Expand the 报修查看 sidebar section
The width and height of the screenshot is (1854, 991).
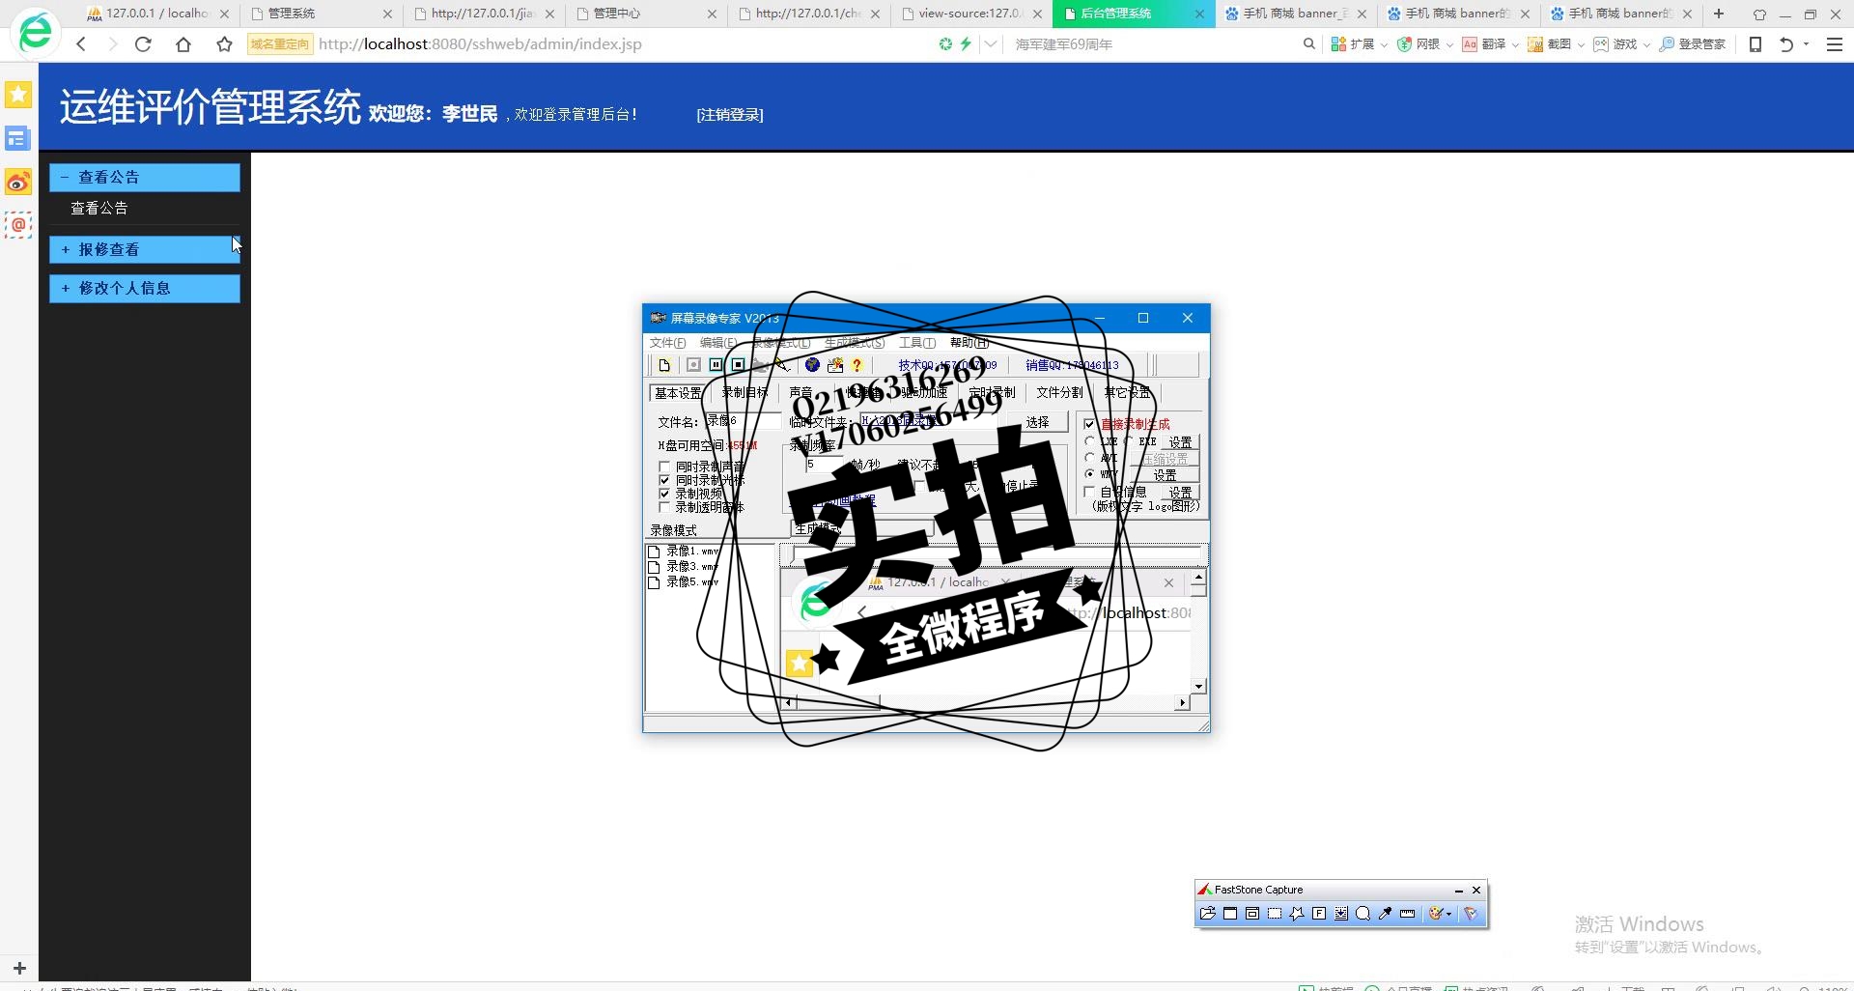[145, 250]
